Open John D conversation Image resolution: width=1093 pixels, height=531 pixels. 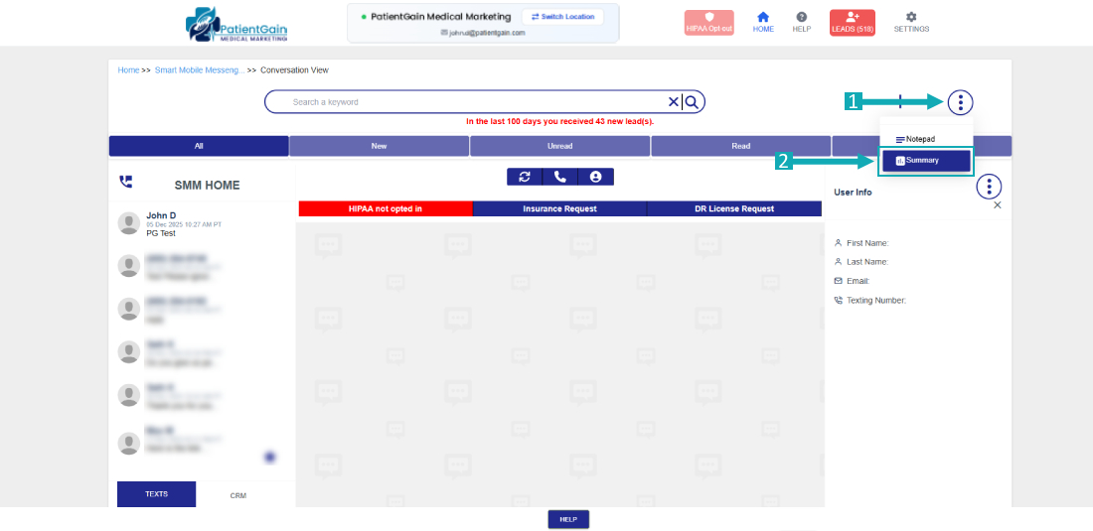pos(202,223)
